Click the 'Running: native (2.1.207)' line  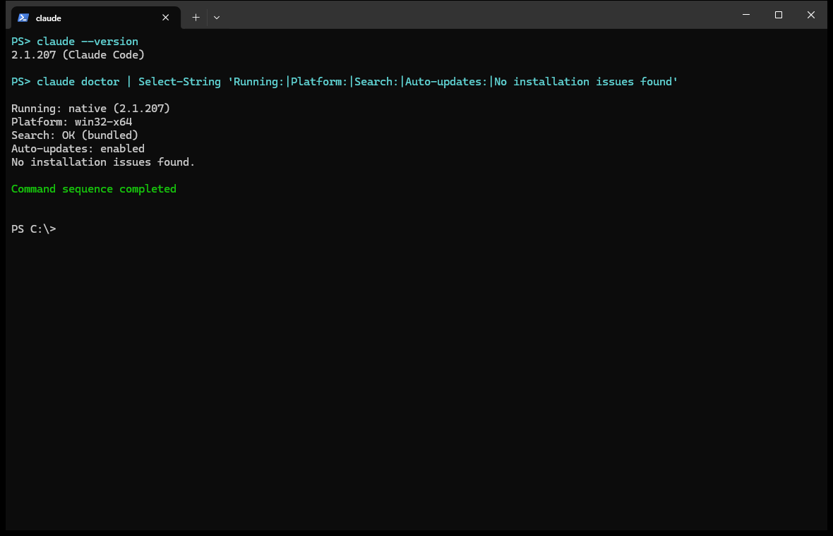90,109
